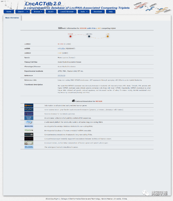
Task: Click the red HOTAIR node in triplet diagram
Action: click(x=70, y=36)
